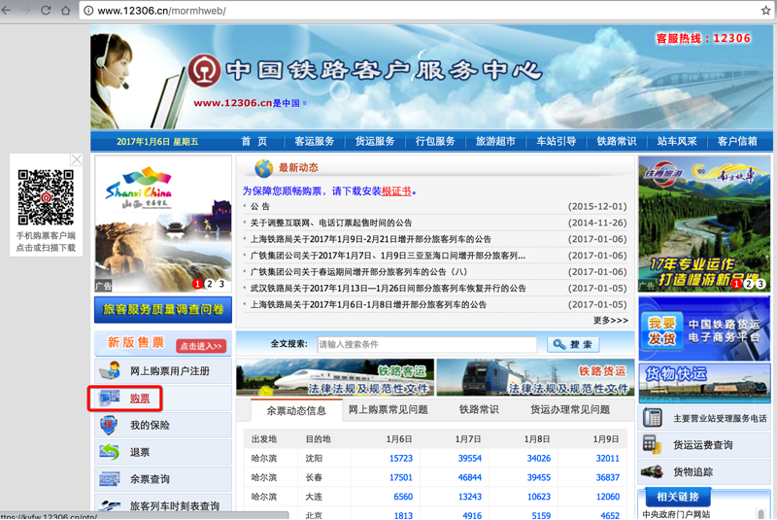Click the 旅客服务质量调查问卷 banner button
This screenshot has width=777, height=520.
pos(163,309)
